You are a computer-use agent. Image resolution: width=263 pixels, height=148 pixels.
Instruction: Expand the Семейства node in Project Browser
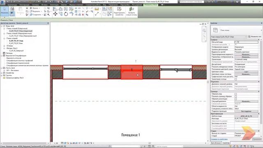tap(2, 73)
